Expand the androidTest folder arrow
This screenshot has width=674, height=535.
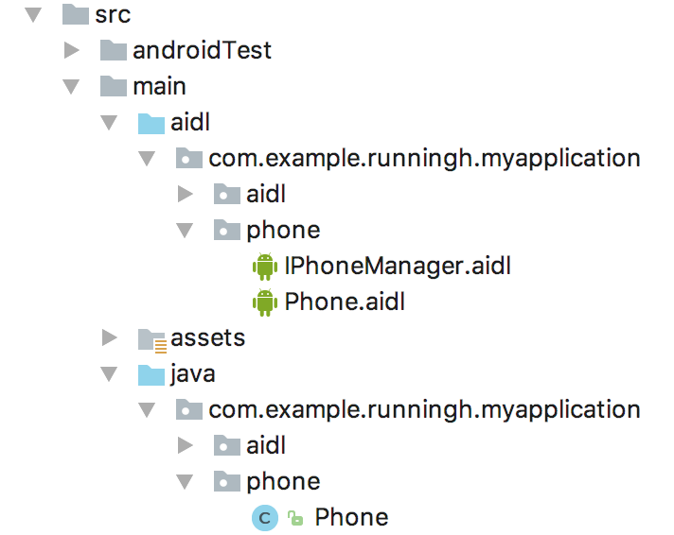click(72, 51)
